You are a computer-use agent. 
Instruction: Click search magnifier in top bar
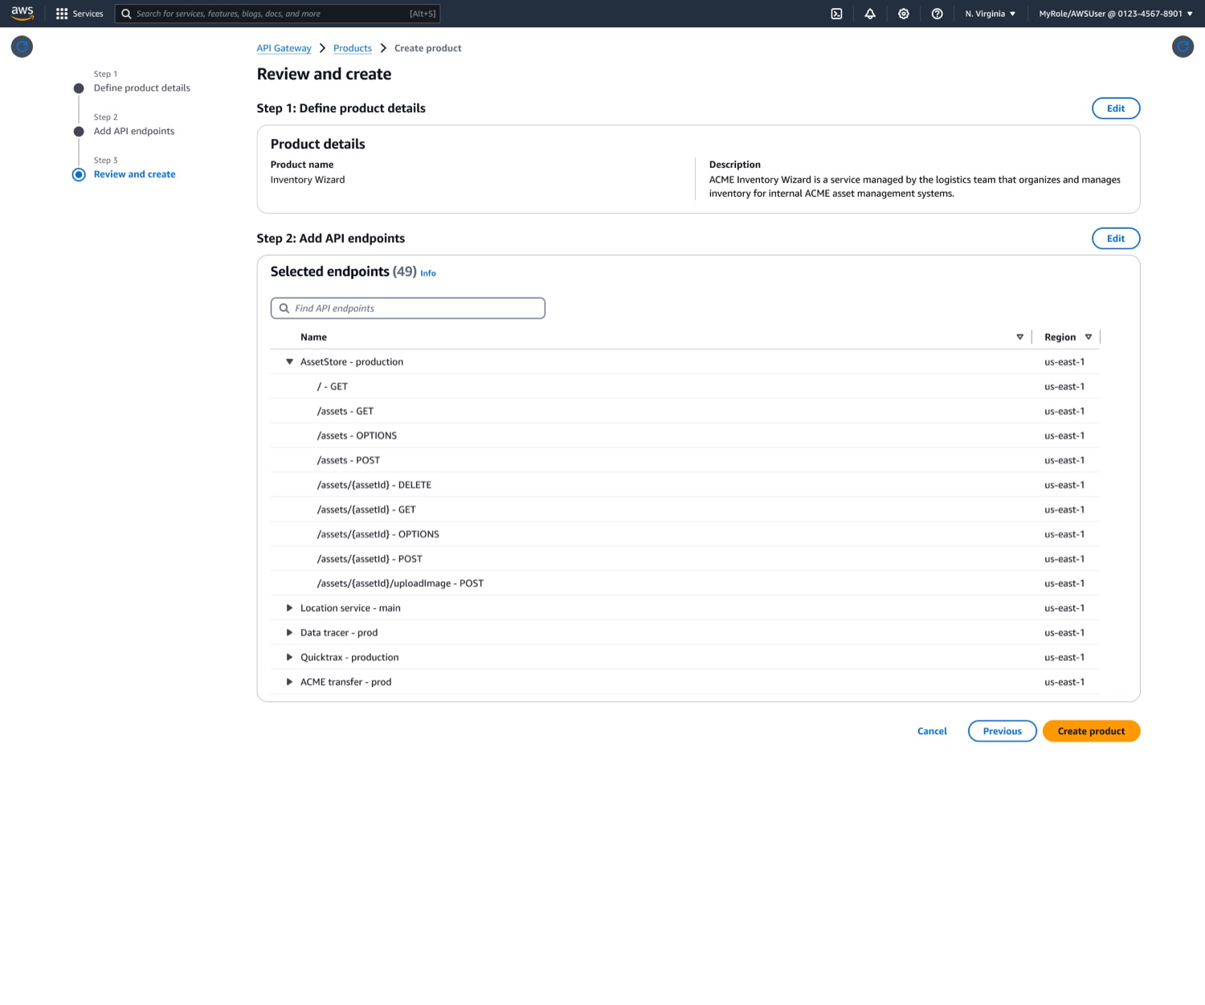[x=126, y=14]
